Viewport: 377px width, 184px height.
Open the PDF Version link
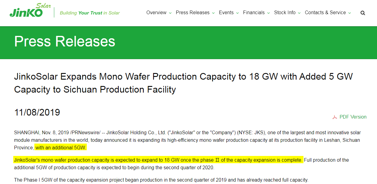tap(353, 117)
